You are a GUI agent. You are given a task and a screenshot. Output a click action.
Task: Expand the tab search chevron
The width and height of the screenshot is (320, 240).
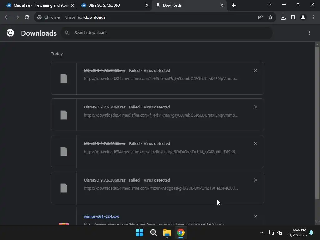click(270, 4)
